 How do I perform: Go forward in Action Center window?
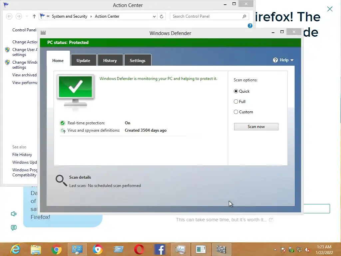click(19, 16)
